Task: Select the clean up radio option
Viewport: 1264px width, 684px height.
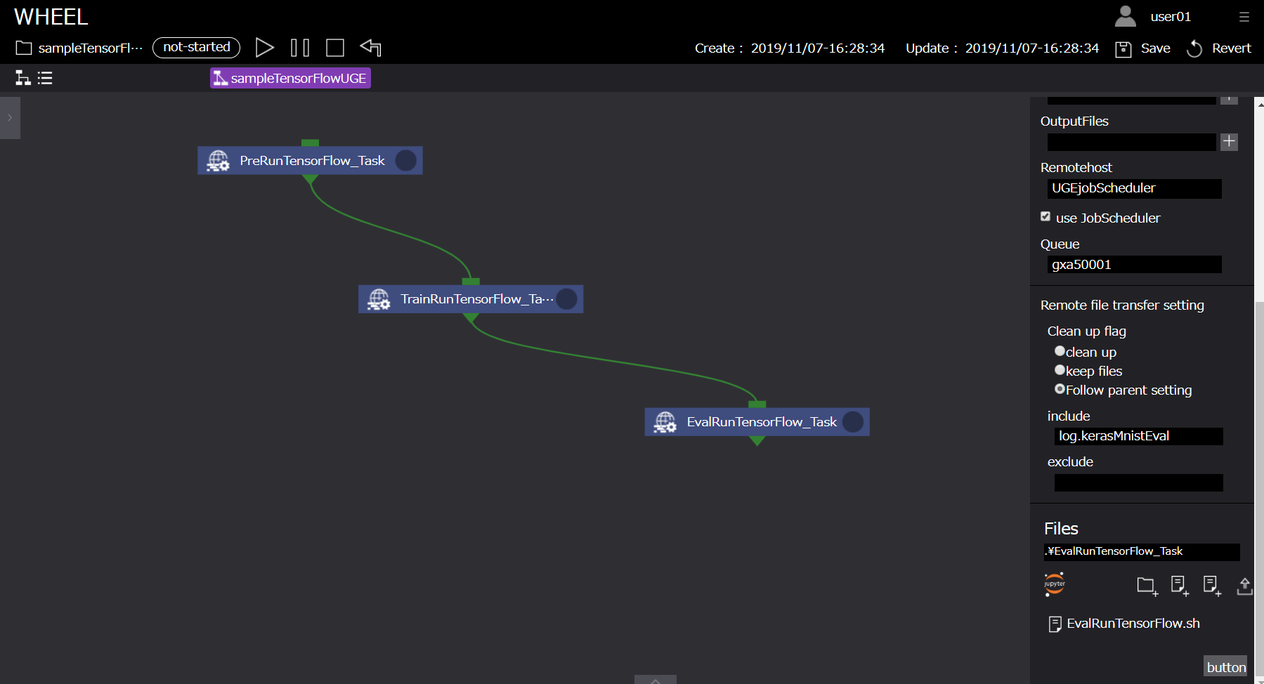Action: [x=1060, y=351]
